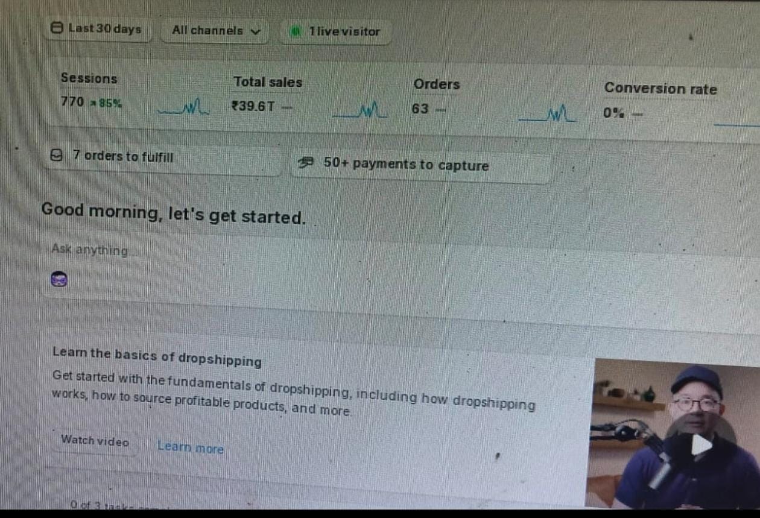760x518 pixels.
Task: Open the Last 30 days date picker
Action: [x=98, y=28]
